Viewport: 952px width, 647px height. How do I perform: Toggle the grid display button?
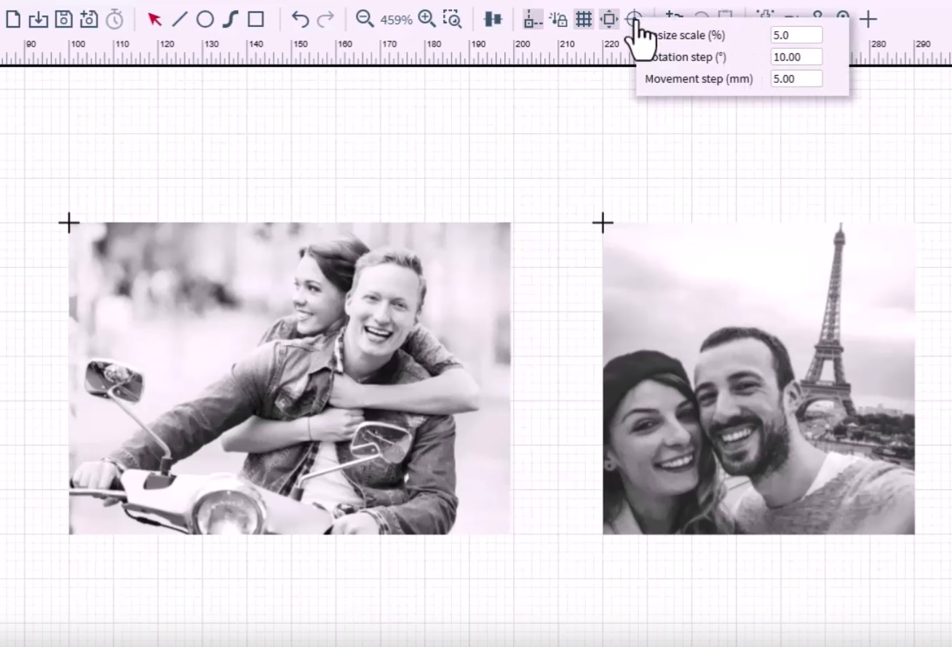[x=584, y=19]
